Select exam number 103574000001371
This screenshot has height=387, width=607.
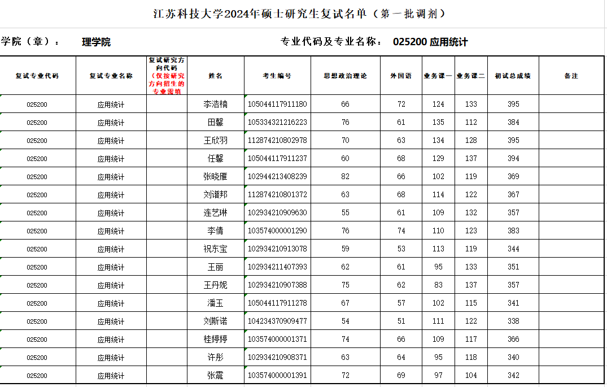click(278, 340)
